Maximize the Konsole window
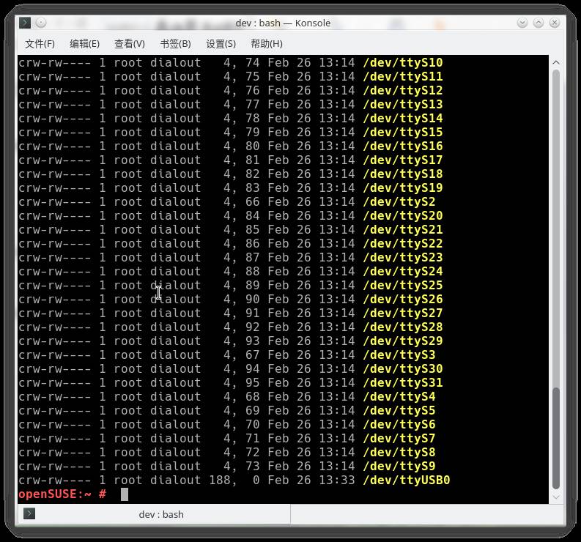This screenshot has width=581, height=542. click(x=539, y=23)
